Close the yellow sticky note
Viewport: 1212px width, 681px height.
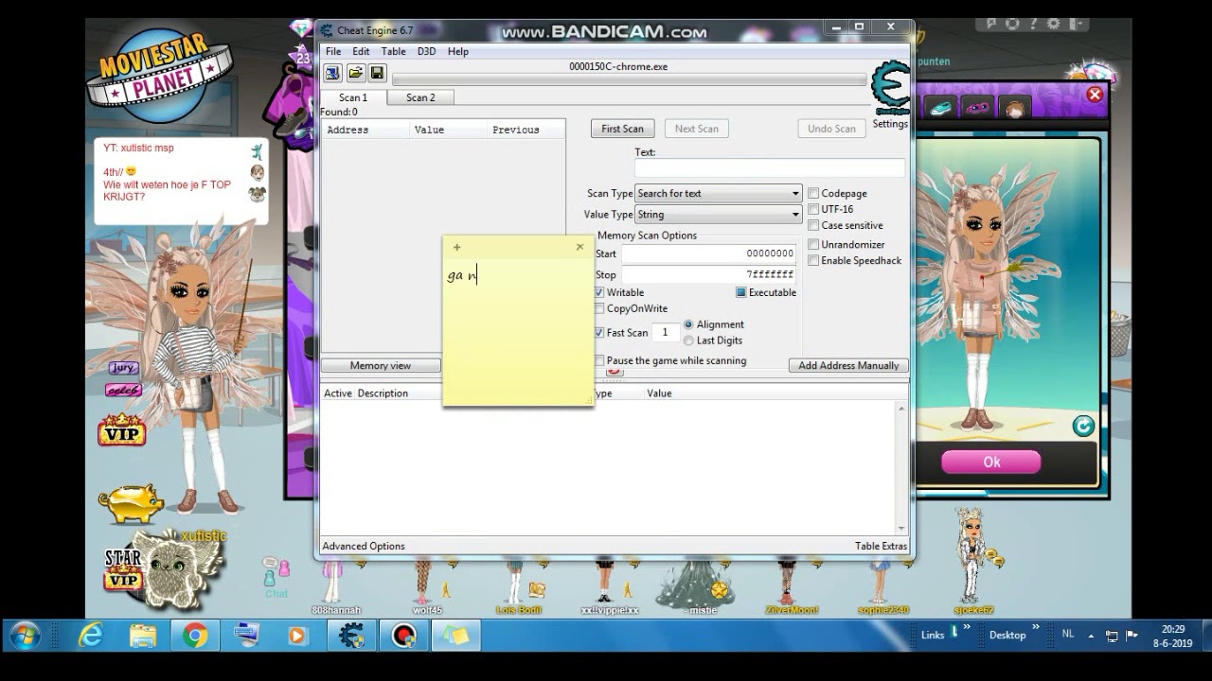click(x=579, y=247)
